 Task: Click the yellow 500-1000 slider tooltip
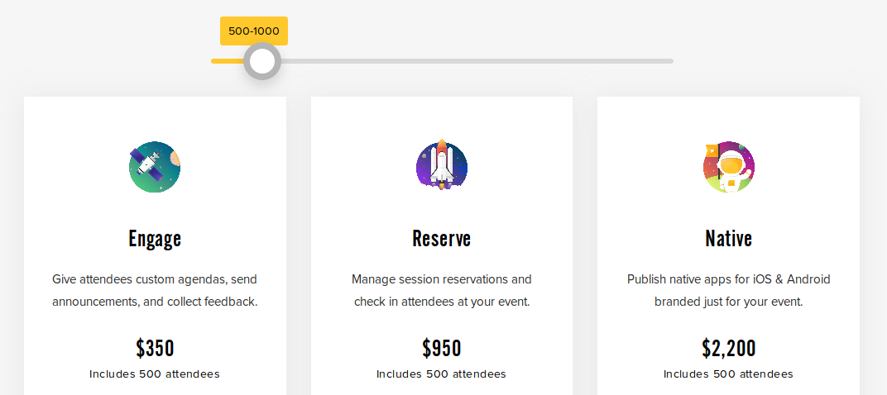pos(254,31)
